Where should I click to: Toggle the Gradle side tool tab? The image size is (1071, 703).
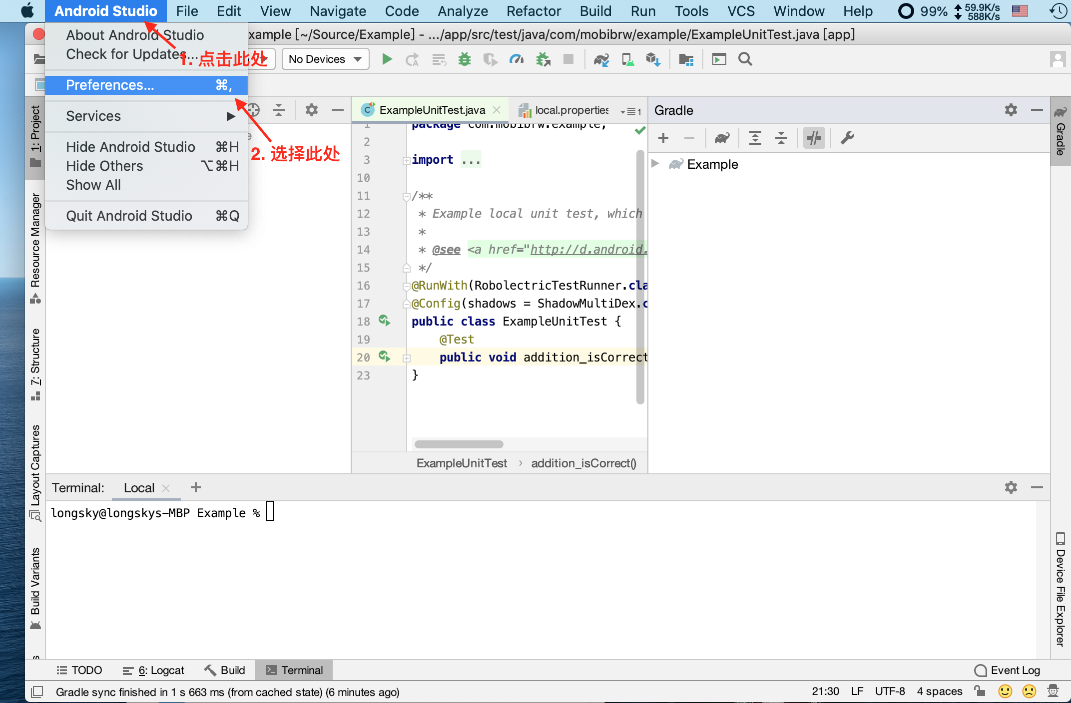pyautogui.click(x=1061, y=131)
